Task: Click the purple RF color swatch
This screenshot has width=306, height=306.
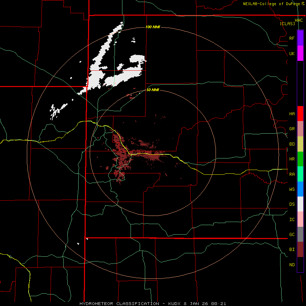Action: pyautogui.click(x=300, y=38)
